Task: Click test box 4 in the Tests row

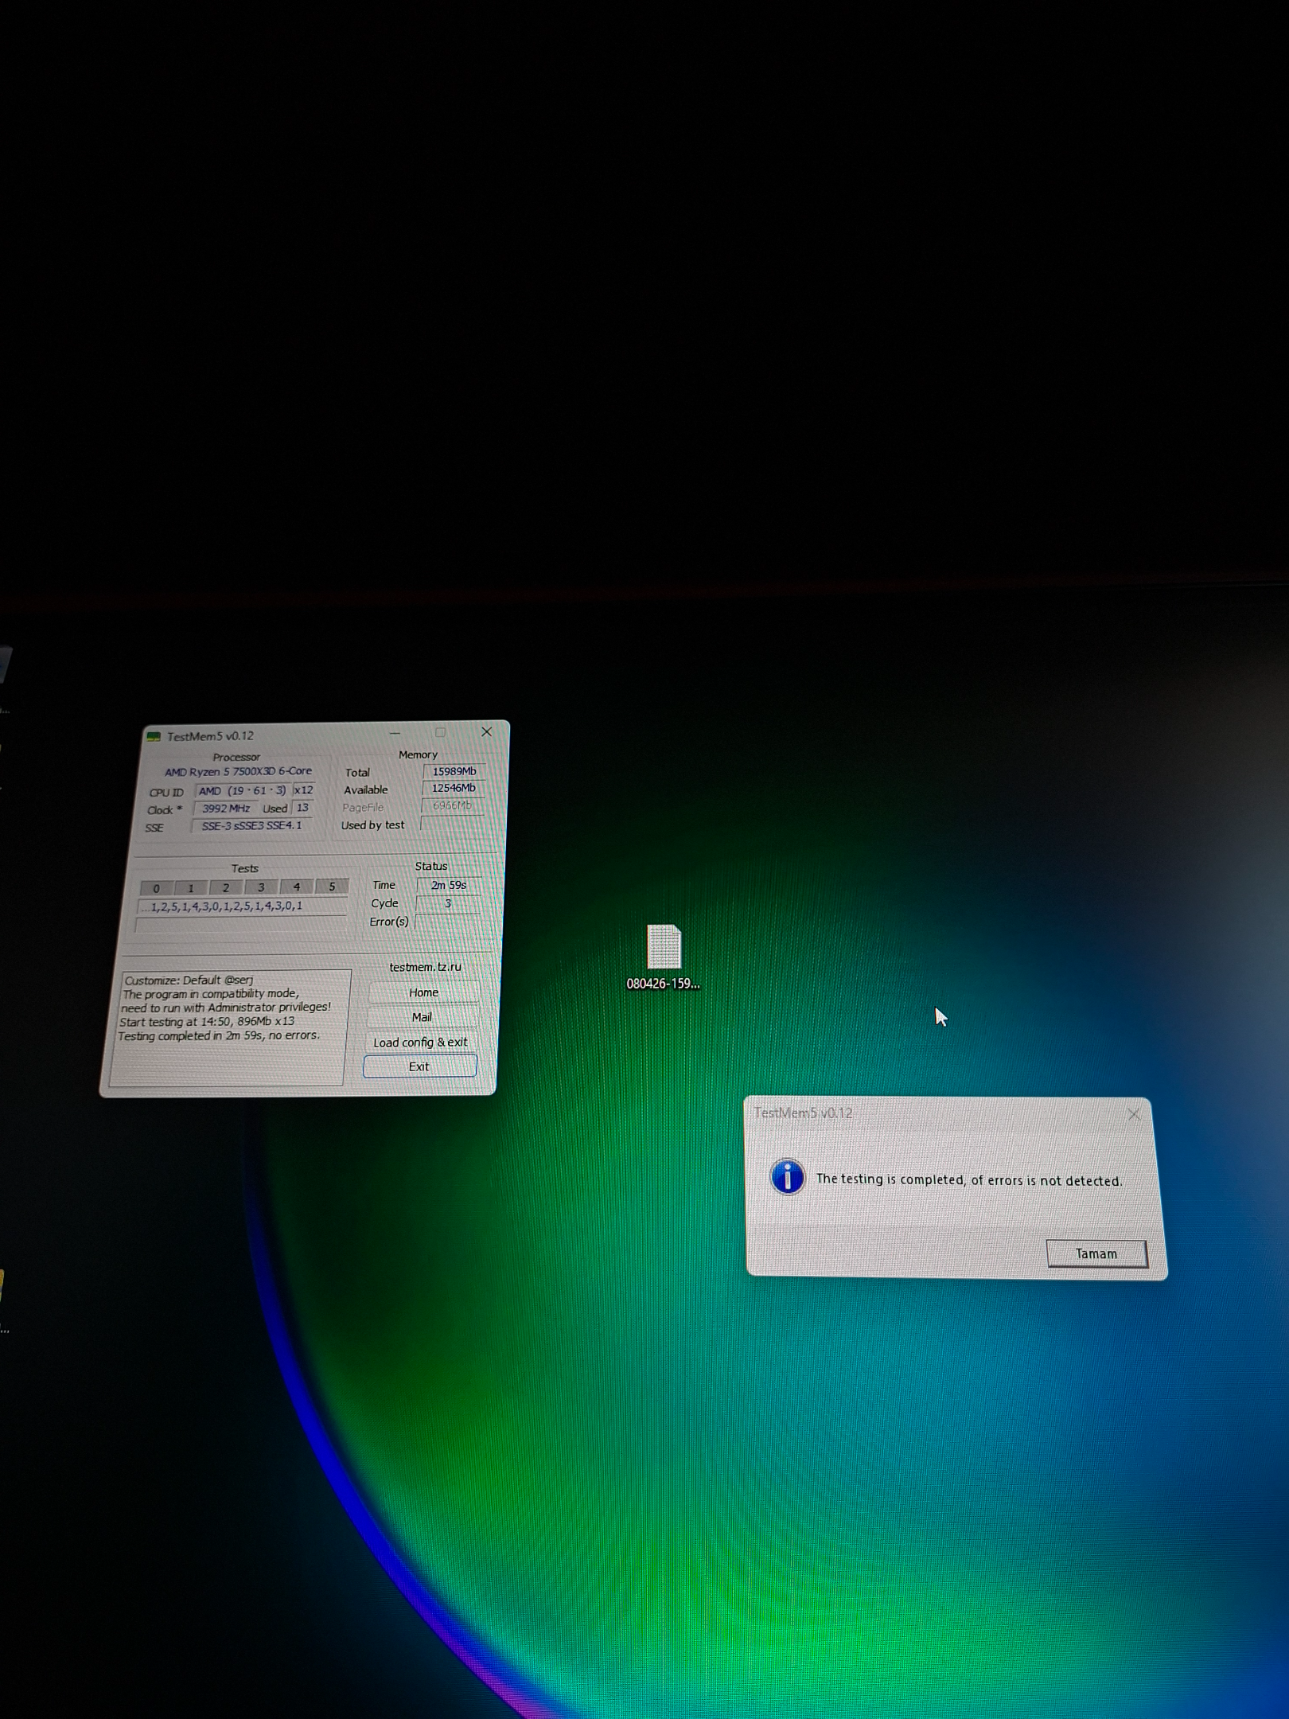Action: click(x=297, y=887)
